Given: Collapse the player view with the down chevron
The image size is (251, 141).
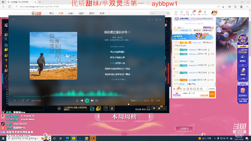Looking at the screenshot, I should (13, 19).
